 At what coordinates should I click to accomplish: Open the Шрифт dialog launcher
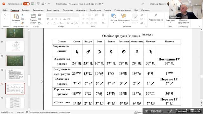pos(79,27)
